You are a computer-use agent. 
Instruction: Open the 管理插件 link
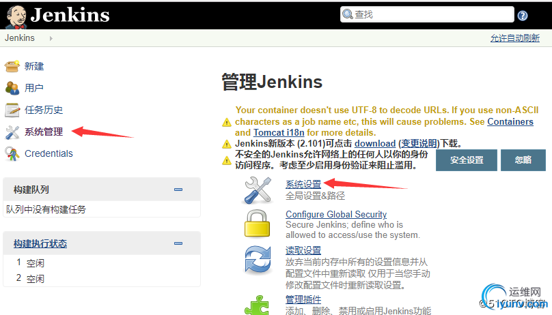click(303, 299)
